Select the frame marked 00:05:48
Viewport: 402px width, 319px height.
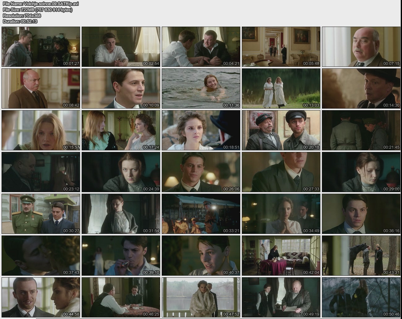coord(281,46)
